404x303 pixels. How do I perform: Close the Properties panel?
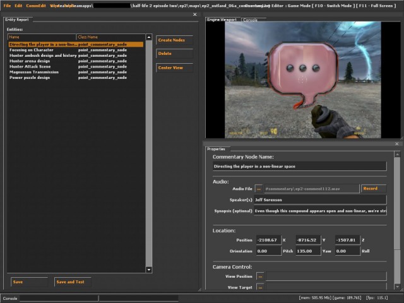coord(397,144)
